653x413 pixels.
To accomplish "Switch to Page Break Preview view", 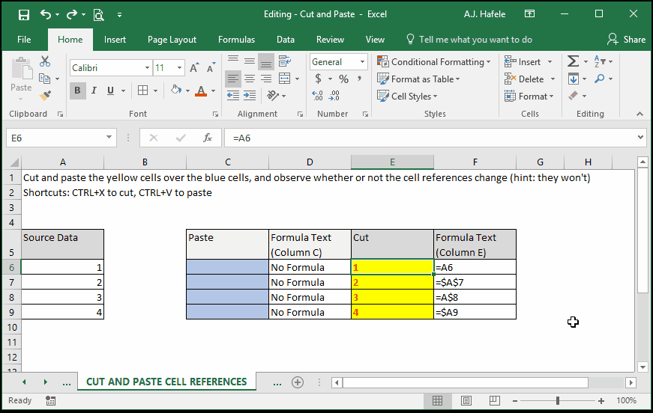I will (494, 400).
